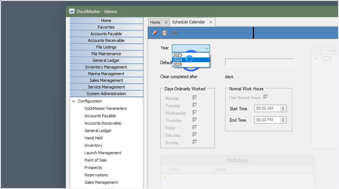Toggle the Use Normal Hours checkbox

(266, 97)
